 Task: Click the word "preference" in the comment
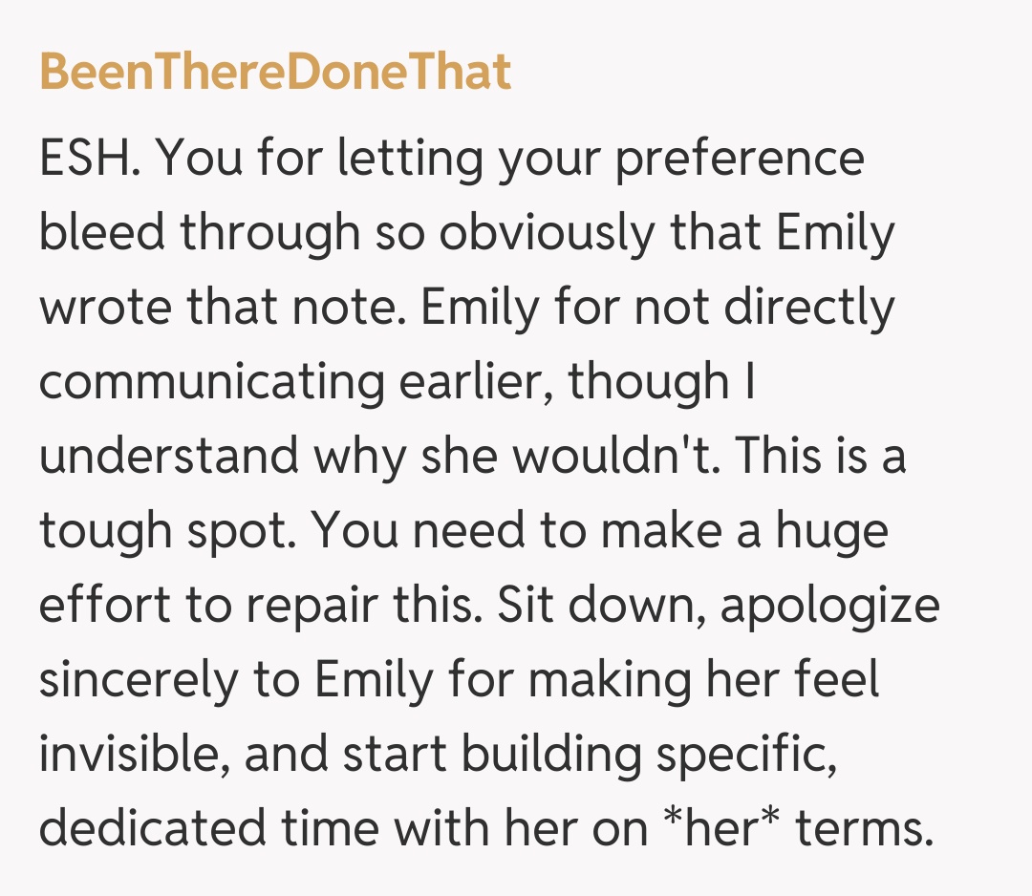click(x=739, y=159)
